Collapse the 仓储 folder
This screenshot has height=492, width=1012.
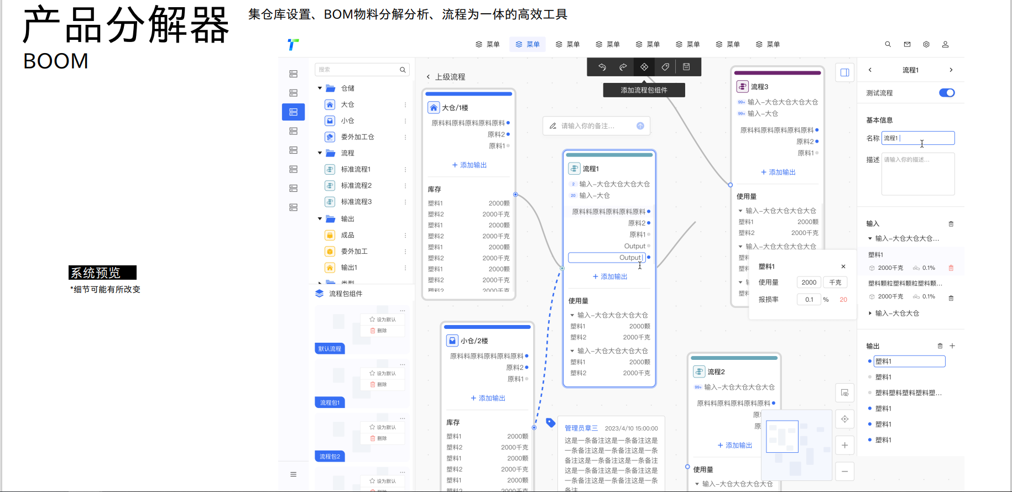320,88
